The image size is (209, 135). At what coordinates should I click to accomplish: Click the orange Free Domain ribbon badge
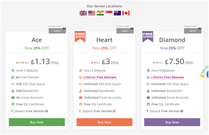click(80, 37)
